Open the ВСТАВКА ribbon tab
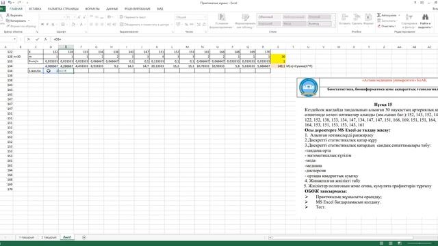This screenshot has height=246, width=438. point(35,9)
